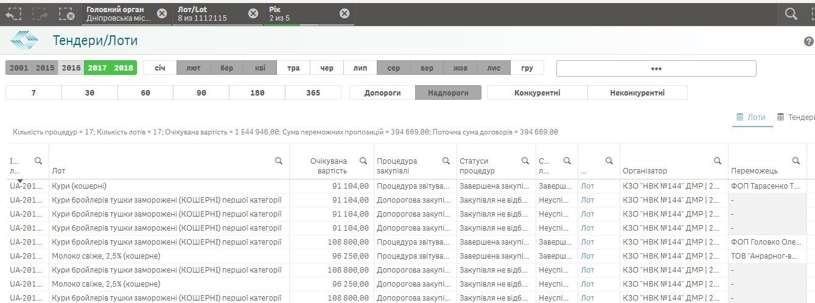Search in Процедура закупівлі column
Image resolution: width=815 pixels, height=303 pixels.
click(447, 161)
